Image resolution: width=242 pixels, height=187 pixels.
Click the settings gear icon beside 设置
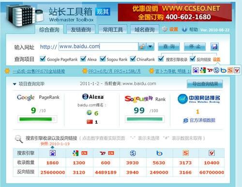point(165,29)
